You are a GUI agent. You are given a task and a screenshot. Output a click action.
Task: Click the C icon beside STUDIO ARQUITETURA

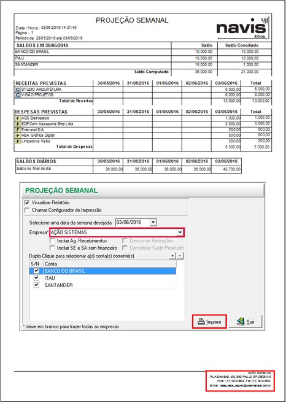18,90
